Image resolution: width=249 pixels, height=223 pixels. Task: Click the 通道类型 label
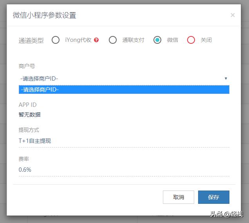point(31,40)
